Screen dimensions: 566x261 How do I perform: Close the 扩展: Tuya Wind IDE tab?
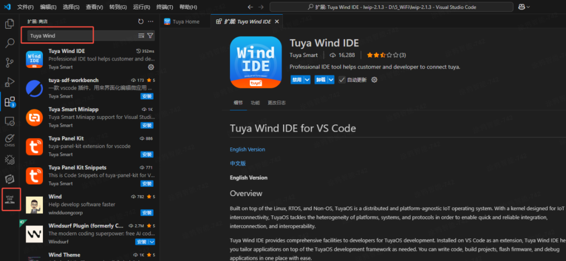pyautogui.click(x=277, y=21)
